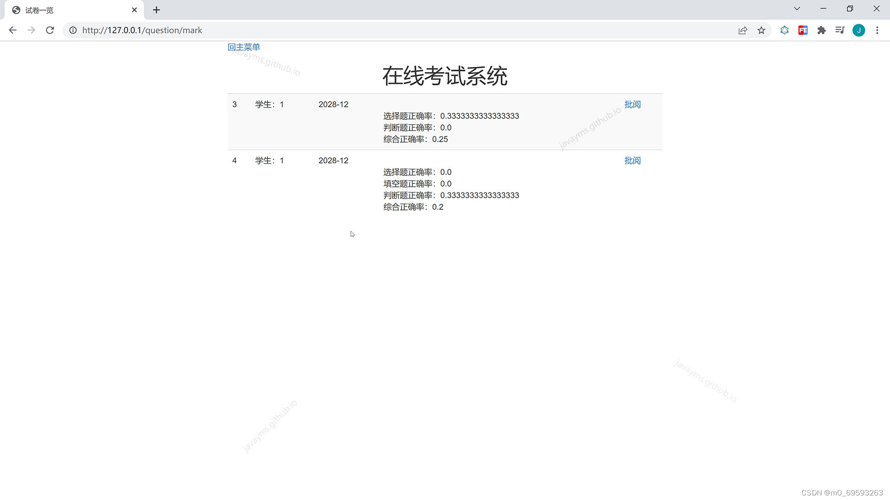This screenshot has height=501, width=890.
Task: Click 学生：1 in row 4
Action: pyautogui.click(x=269, y=161)
